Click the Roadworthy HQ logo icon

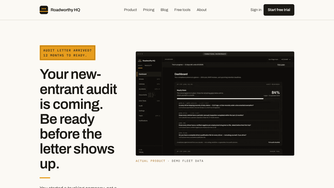point(44,10)
